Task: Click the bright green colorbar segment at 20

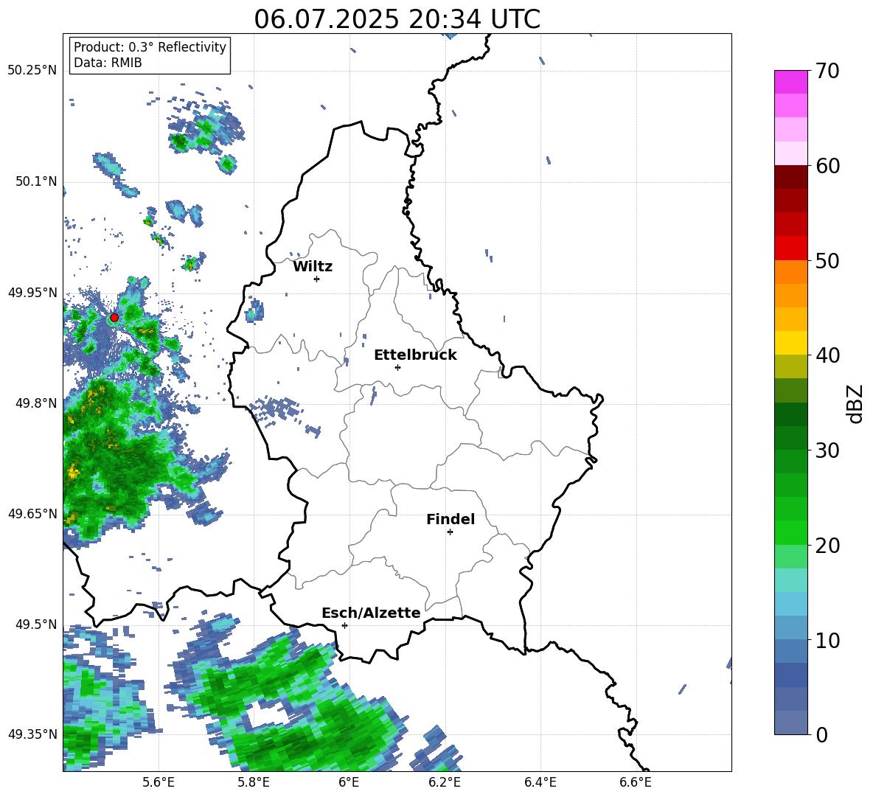Action: click(790, 532)
